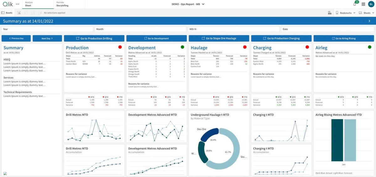Click Go to Stope Ore Haulage button

(219, 38)
